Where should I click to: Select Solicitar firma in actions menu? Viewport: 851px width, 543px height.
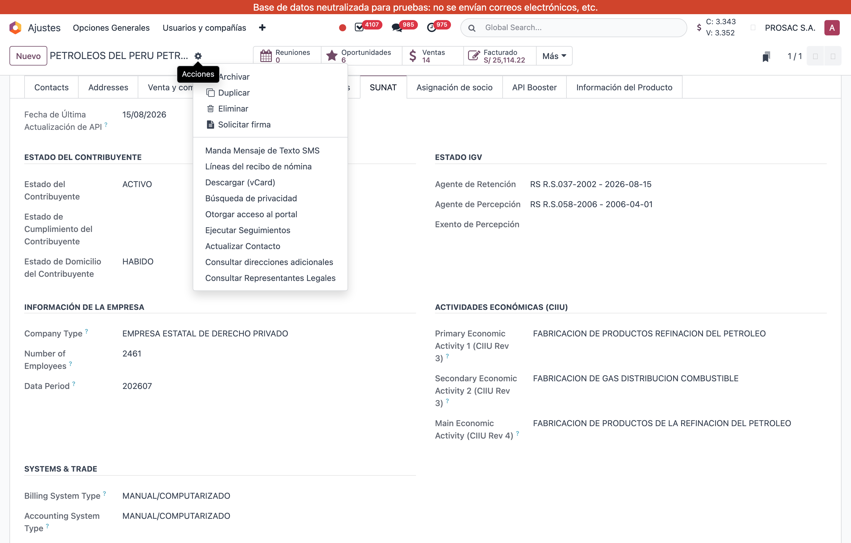(x=270, y=124)
